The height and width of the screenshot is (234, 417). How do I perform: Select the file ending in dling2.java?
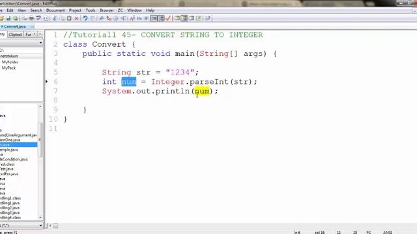pyautogui.click(x=10, y=208)
